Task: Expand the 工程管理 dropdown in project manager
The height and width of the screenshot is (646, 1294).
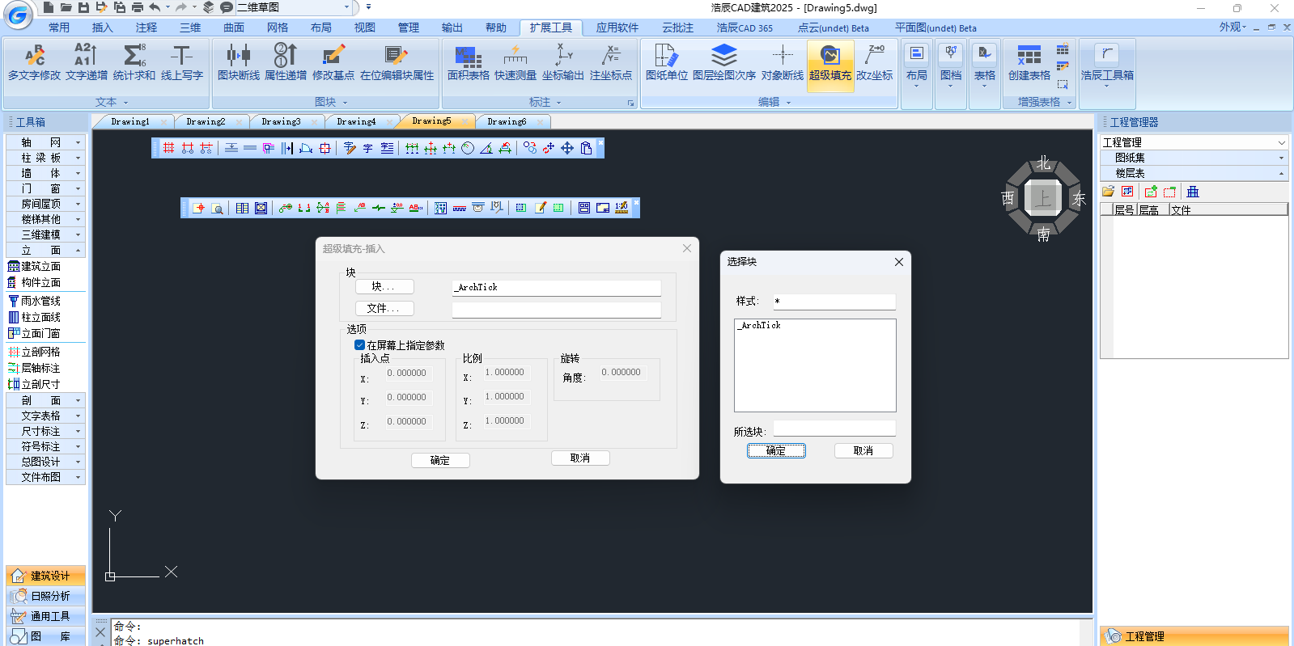Action: (1281, 142)
